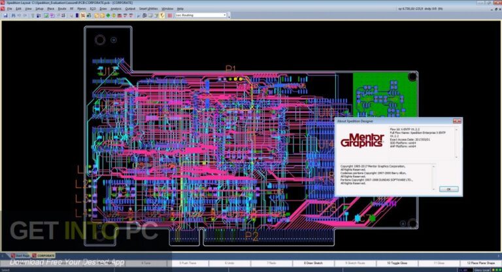Click the Gloss Local status bar indicator
The height and width of the screenshot is (272, 502).
(x=482, y=270)
